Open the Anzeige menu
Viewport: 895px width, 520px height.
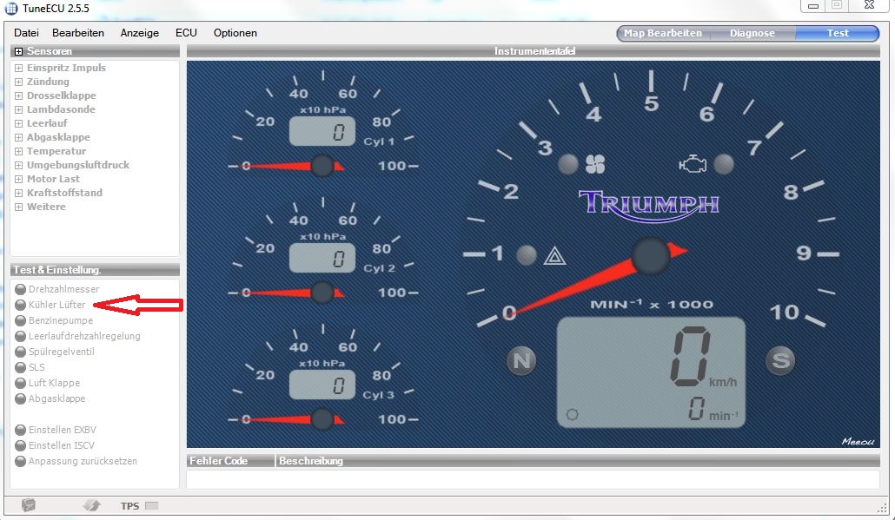tap(139, 33)
